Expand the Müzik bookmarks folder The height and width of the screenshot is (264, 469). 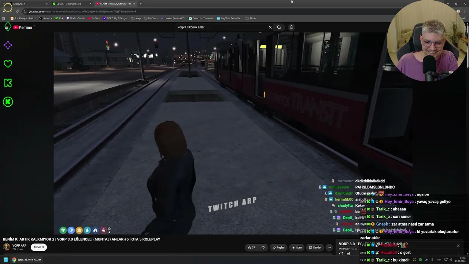pyautogui.click(x=251, y=18)
